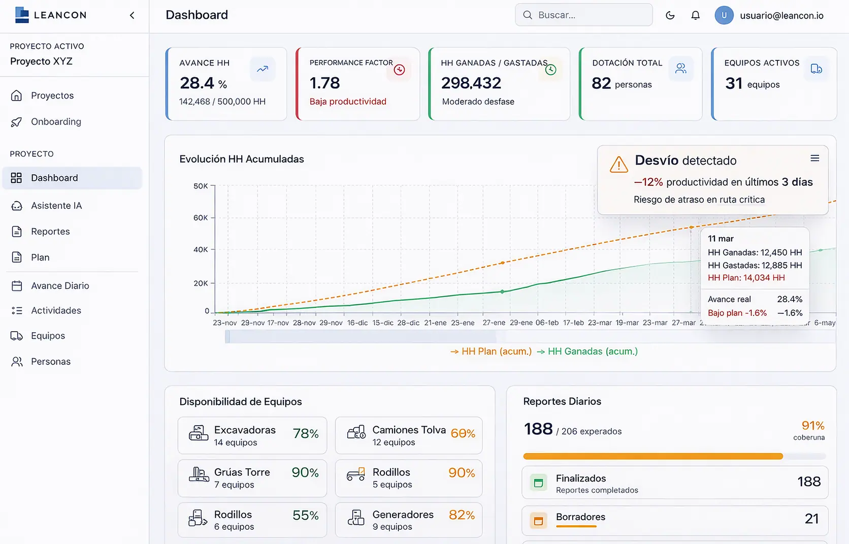Click the warning triangle in Desvío alert
The height and width of the screenshot is (544, 849).
pyautogui.click(x=619, y=164)
